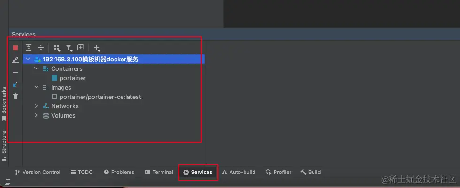Click the Images grid icon

pyautogui.click(x=46, y=88)
